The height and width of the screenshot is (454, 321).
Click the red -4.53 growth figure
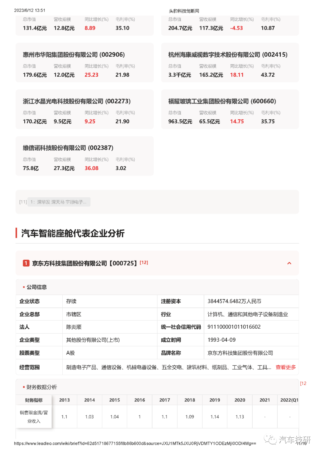click(x=236, y=28)
